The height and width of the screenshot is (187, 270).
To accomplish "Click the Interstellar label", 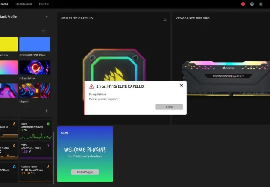I will 27,78.
